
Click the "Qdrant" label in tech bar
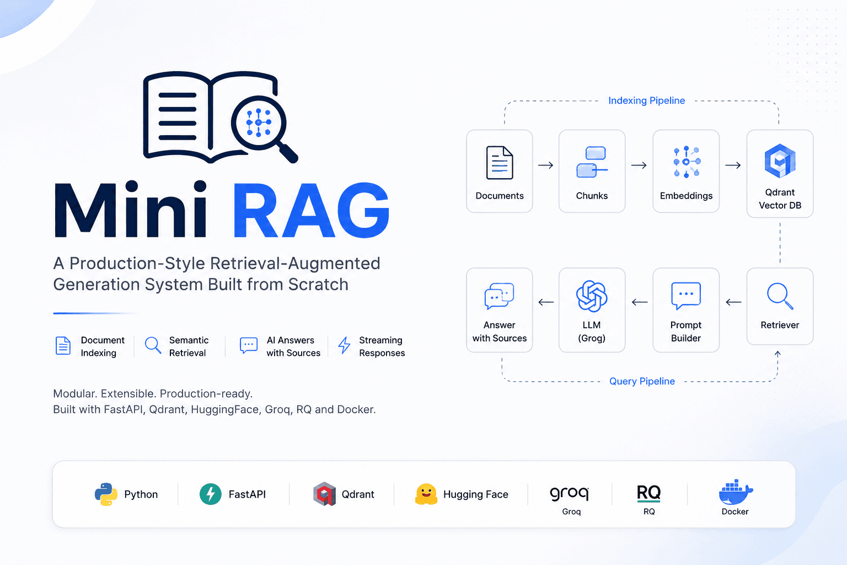(358, 494)
